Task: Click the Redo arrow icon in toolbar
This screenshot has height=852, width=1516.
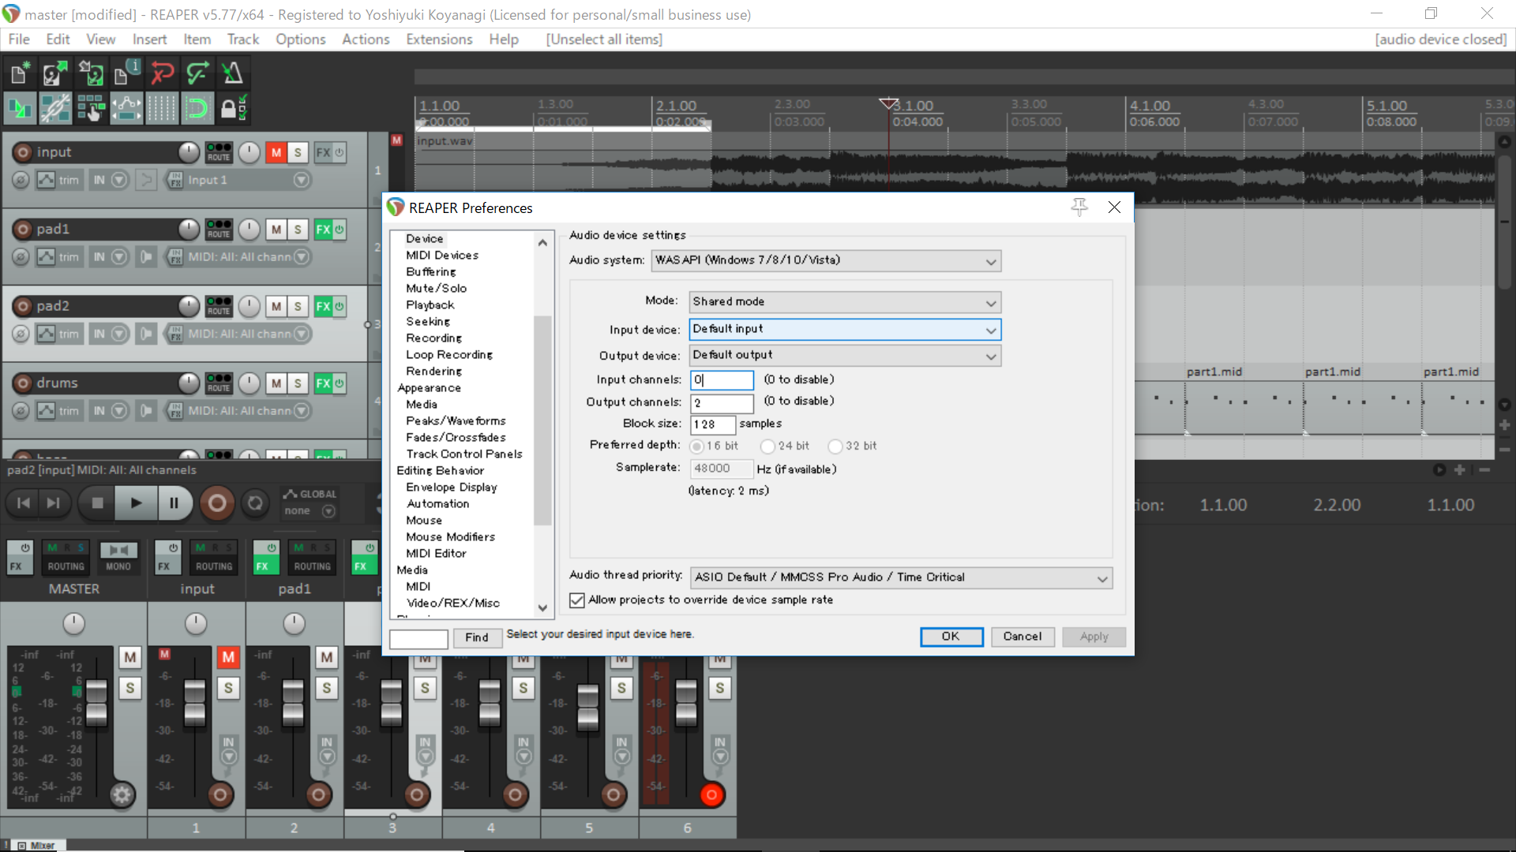Action: pyautogui.click(x=197, y=73)
